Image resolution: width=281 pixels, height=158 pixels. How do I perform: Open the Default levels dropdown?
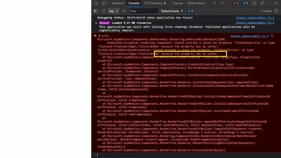click(x=172, y=11)
